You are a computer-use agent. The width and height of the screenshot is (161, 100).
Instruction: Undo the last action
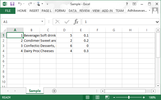(x=20, y=4)
